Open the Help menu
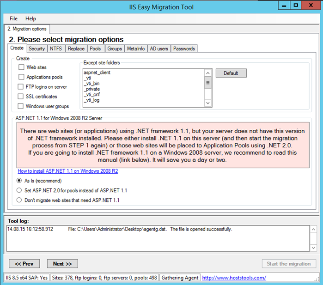 [x=30, y=18]
